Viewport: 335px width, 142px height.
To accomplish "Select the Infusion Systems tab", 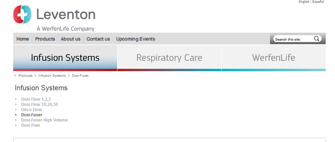I will coord(65,58).
